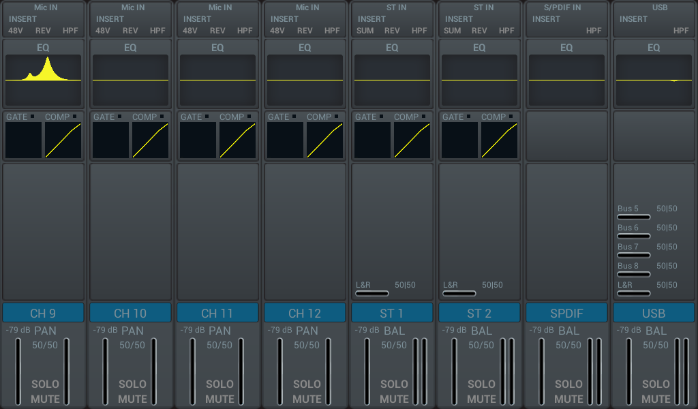Toggle the CH 9 GATE indicator
This screenshot has width=698, height=409.
32,116
